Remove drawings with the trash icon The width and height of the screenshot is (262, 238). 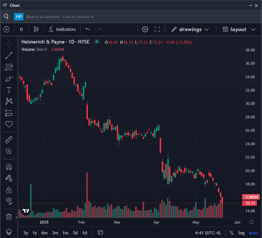[9, 217]
